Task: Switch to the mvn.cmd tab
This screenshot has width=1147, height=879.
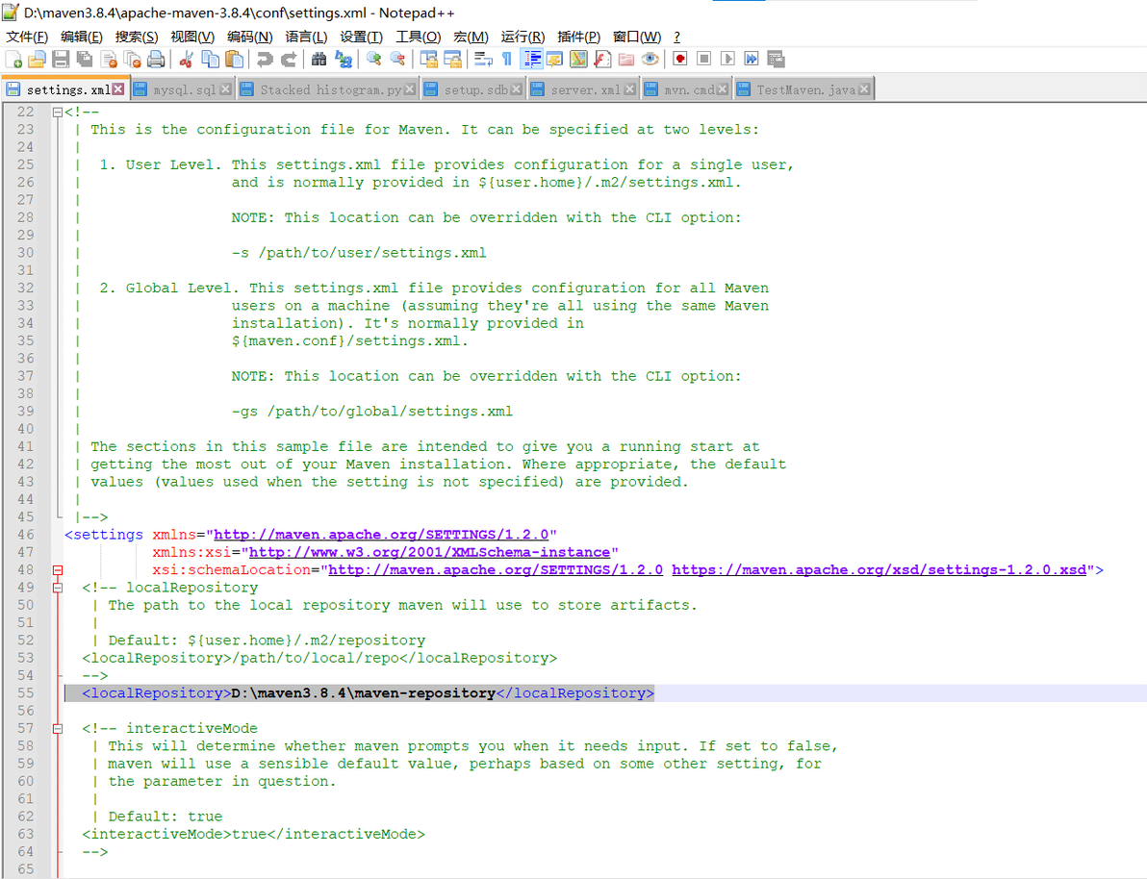Action: click(x=688, y=89)
